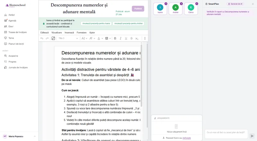Open the Acoperire search icon

coord(5,56)
